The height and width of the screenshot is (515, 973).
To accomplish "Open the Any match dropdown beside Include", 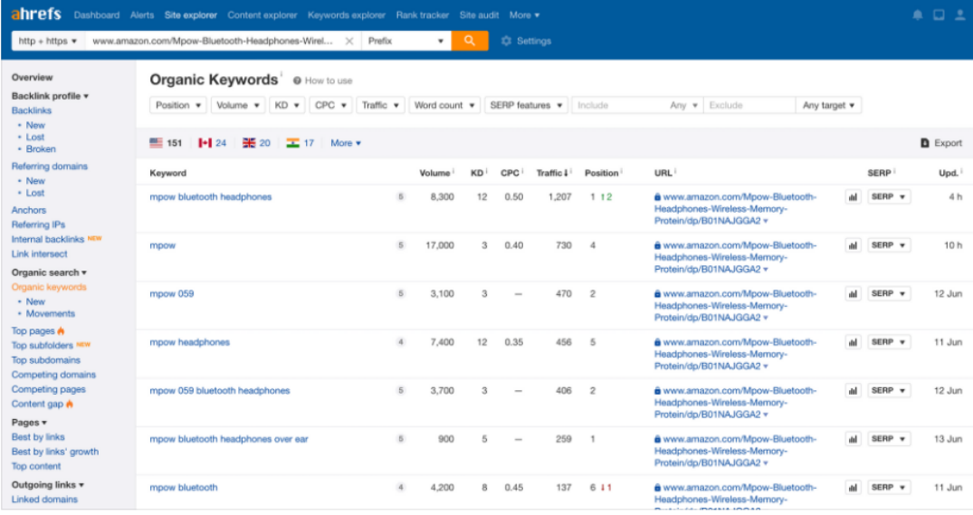I will point(684,106).
